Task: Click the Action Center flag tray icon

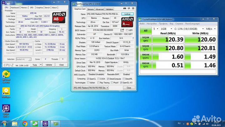Action: coord(196,124)
